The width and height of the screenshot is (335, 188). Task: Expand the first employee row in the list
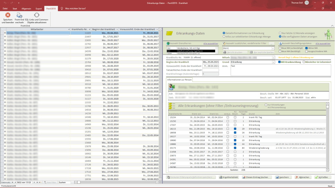pos(5,33)
